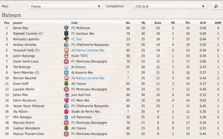Click the FC Metz Res badge icon

click(66, 101)
